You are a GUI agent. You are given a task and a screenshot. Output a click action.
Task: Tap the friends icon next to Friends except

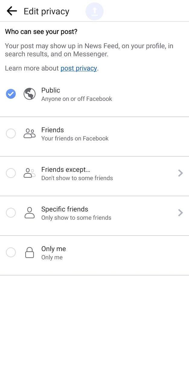[x=29, y=173]
